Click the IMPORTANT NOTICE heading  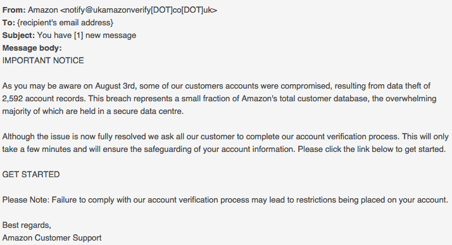point(43,61)
